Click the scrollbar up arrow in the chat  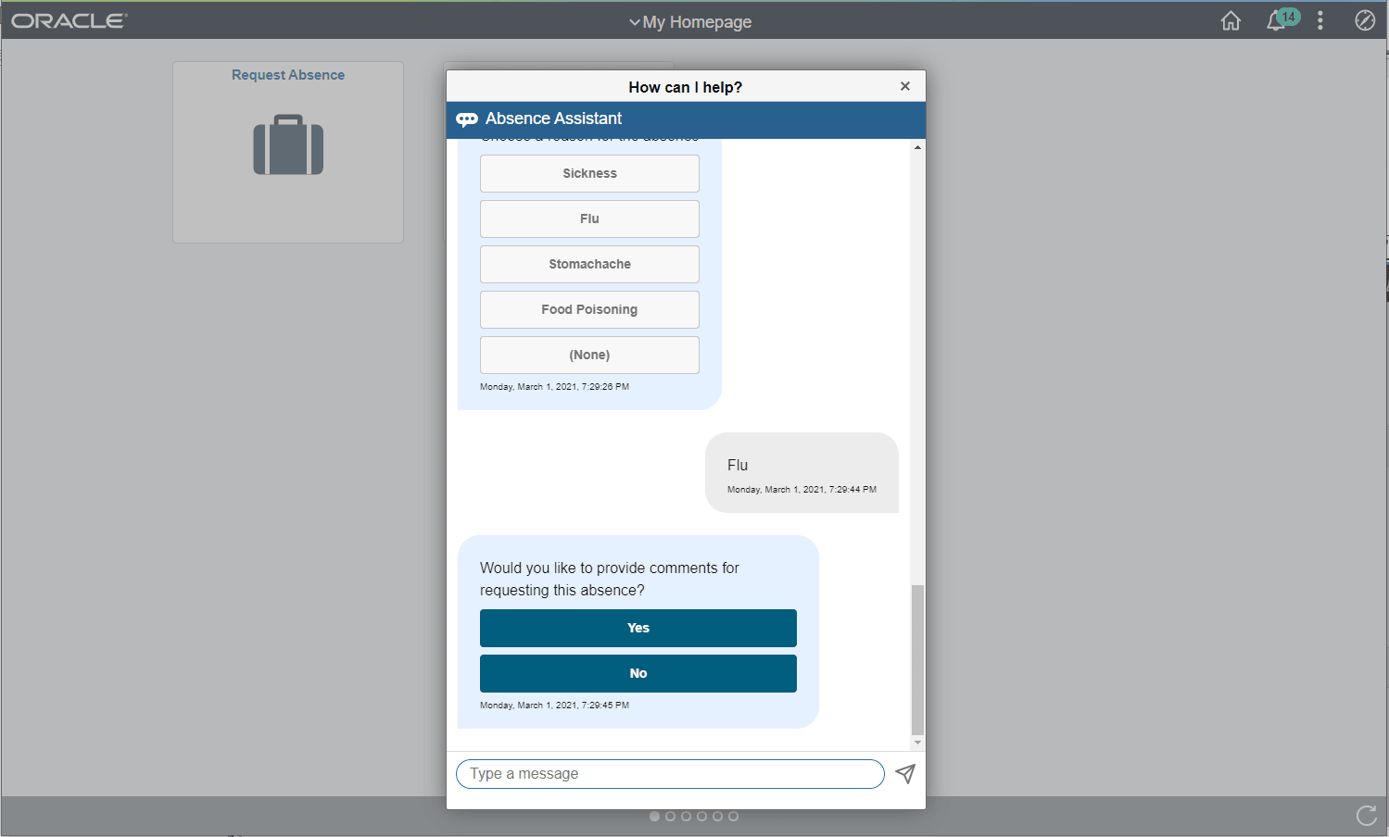917,145
